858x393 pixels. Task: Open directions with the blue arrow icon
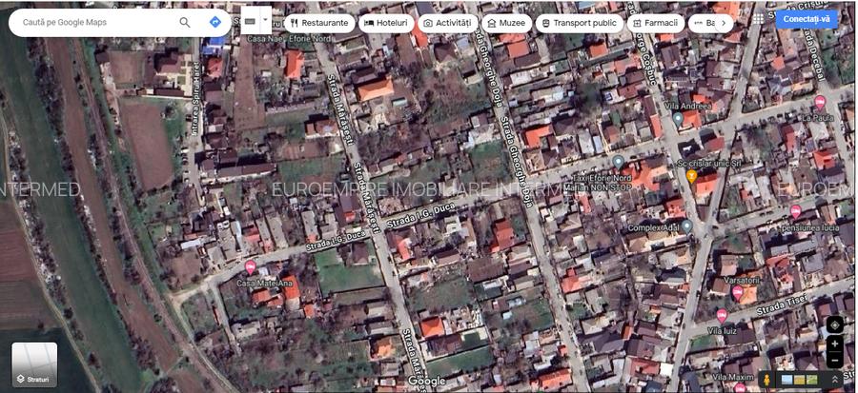tap(215, 22)
